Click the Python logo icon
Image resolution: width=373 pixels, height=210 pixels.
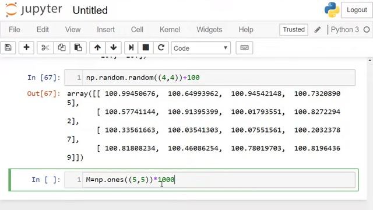point(332,10)
